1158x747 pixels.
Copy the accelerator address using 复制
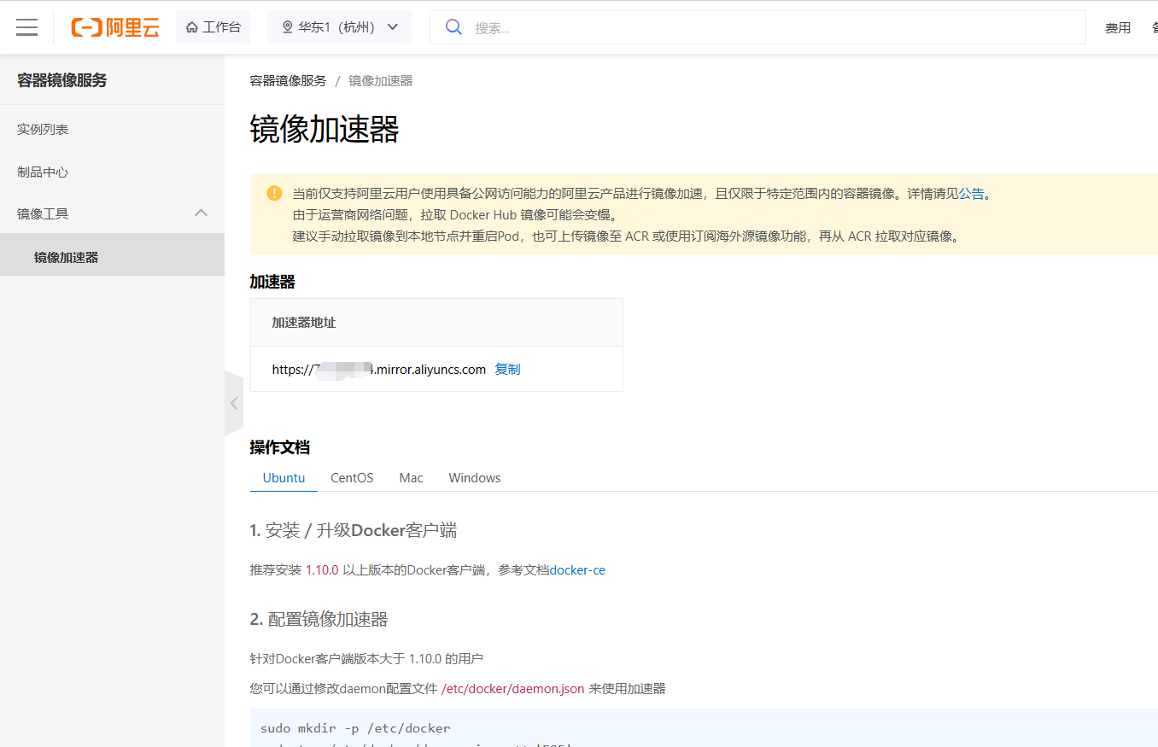[507, 369]
